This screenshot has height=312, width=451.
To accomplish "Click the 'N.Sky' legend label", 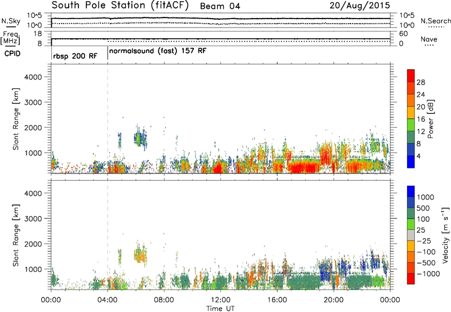I will coord(11,21).
